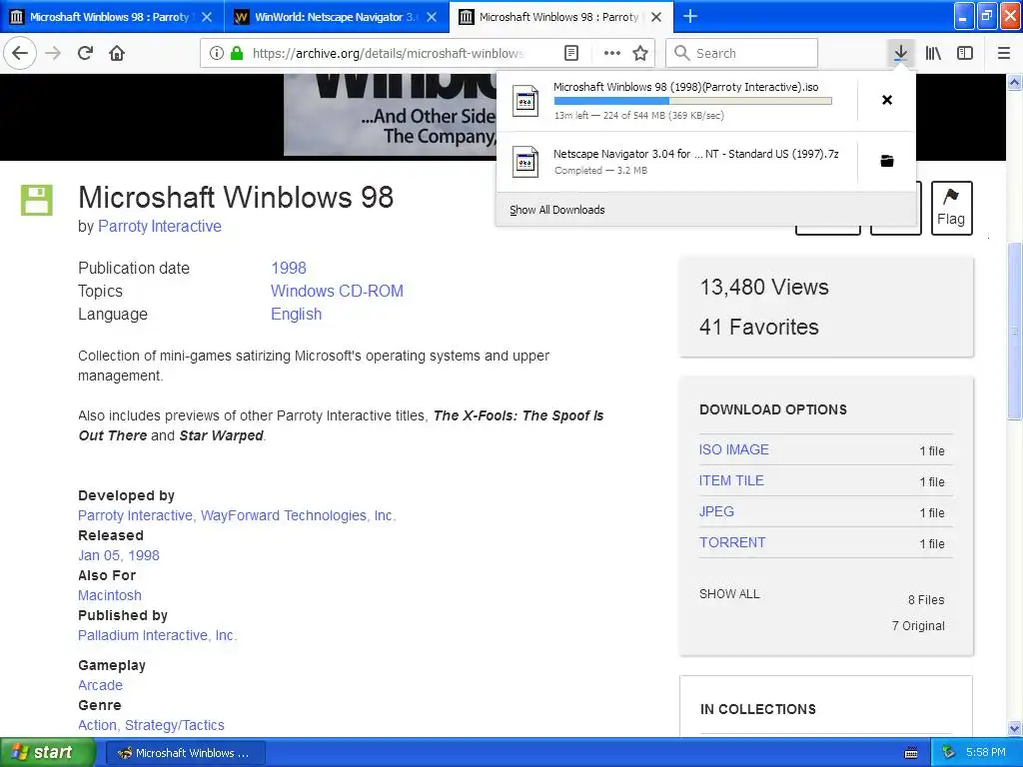Go back to previous page
Viewport: 1023px width, 767px height.
click(x=20, y=53)
